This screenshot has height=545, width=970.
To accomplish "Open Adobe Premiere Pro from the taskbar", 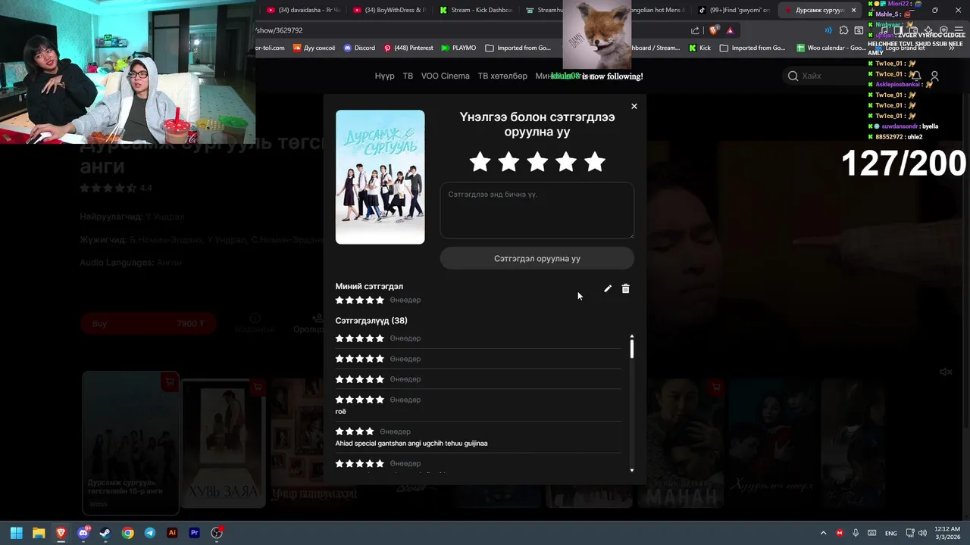I will click(x=195, y=533).
